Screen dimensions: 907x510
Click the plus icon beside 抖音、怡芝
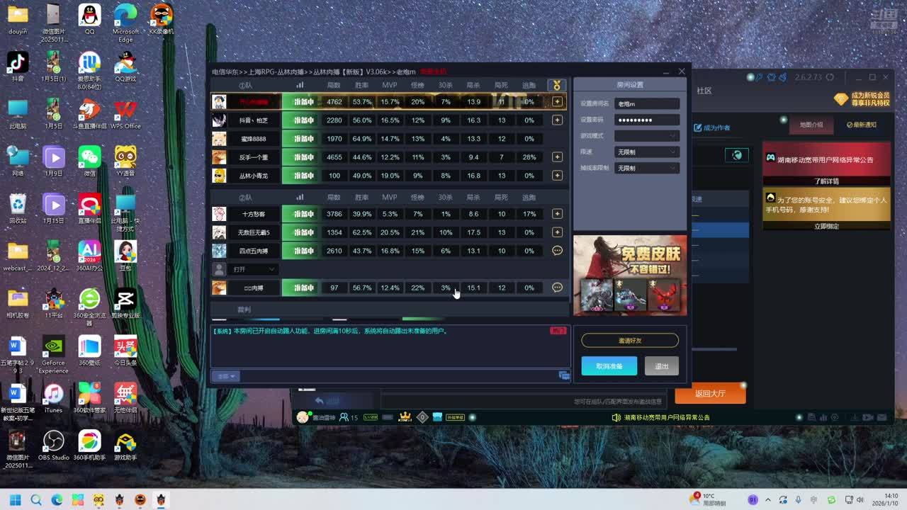click(558, 120)
